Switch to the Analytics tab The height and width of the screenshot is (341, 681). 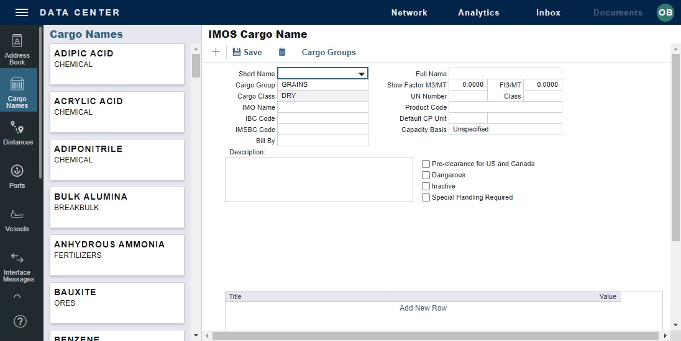click(x=478, y=12)
